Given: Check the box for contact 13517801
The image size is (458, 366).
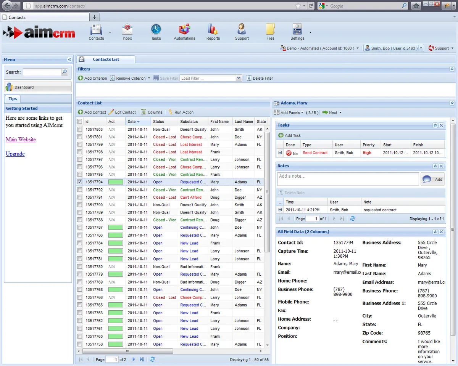Looking at the screenshot, I should point(79,137).
